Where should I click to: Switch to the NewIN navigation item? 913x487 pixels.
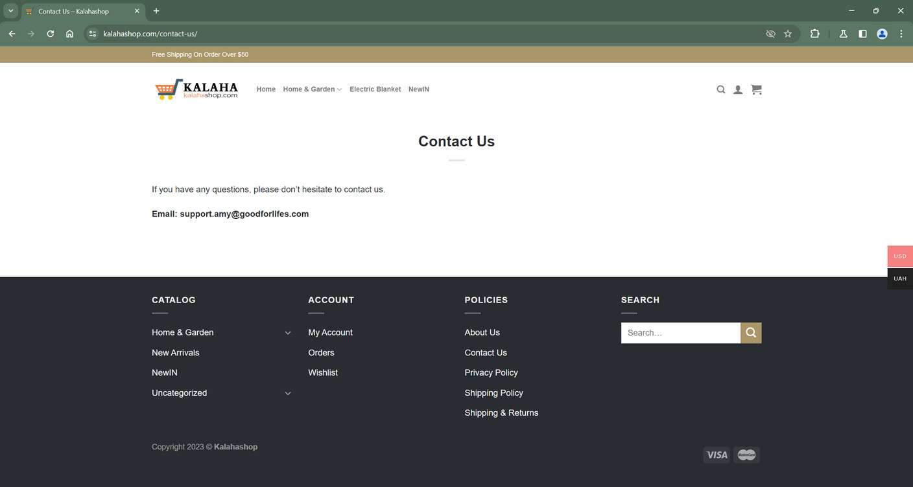coord(418,89)
